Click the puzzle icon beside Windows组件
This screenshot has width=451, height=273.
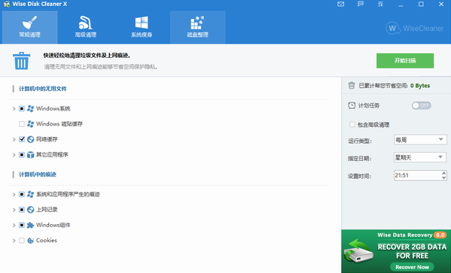[x=30, y=225]
